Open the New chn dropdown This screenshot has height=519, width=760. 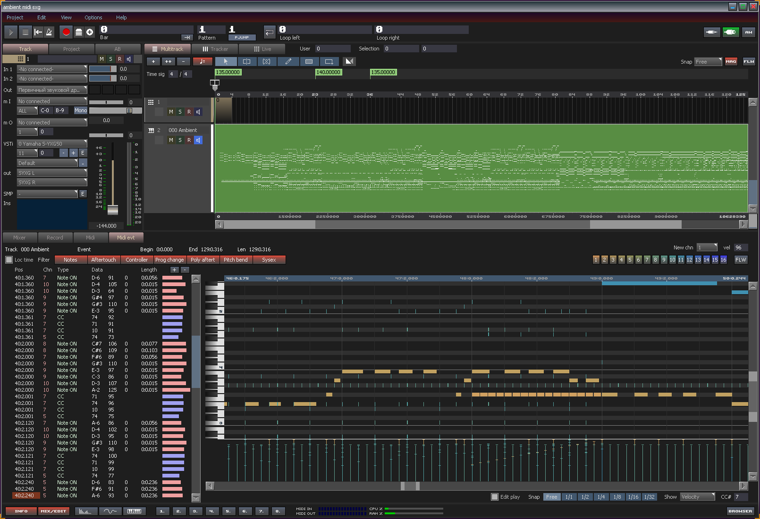[707, 247]
